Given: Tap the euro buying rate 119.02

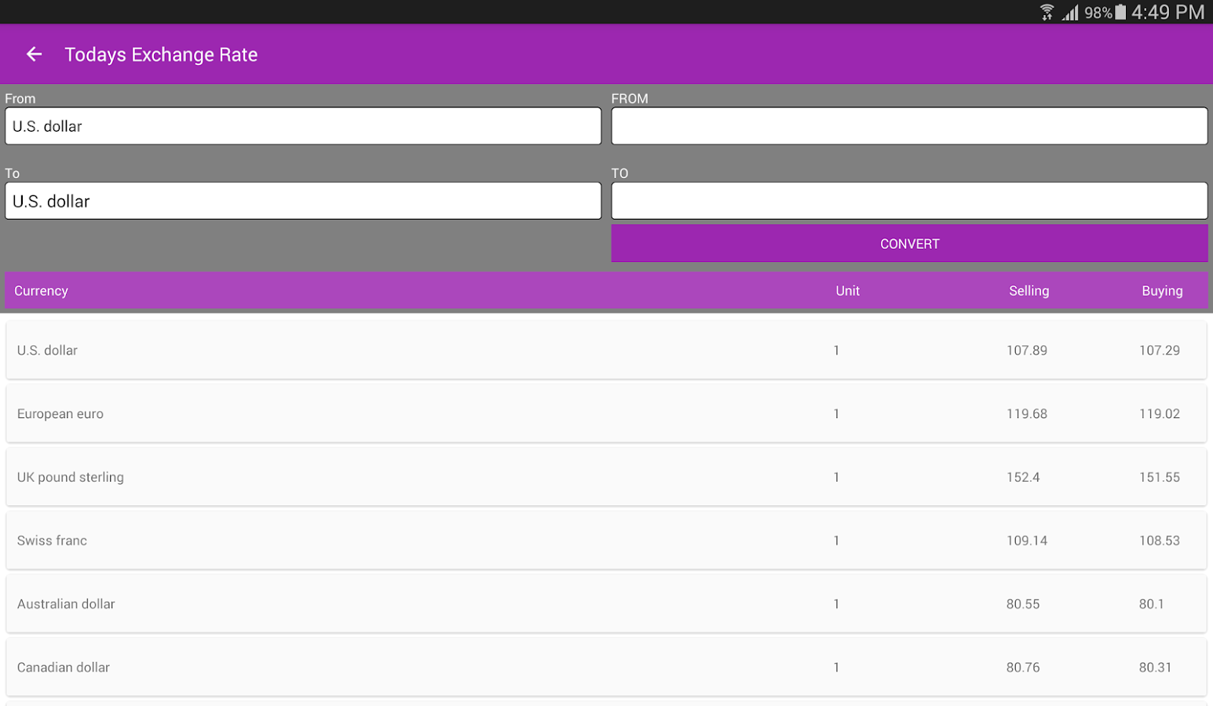Looking at the screenshot, I should pyautogui.click(x=1160, y=414).
